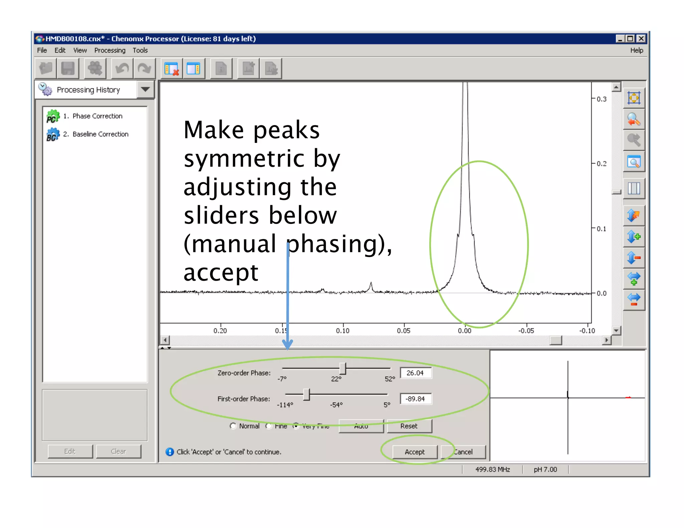
Task: Click the zoom to fit icon
Action: 634,98
